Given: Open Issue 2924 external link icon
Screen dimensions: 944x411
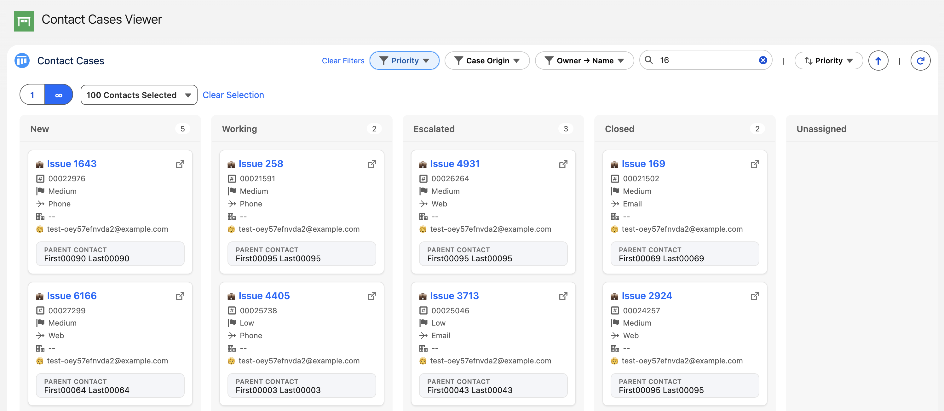Looking at the screenshot, I should (755, 296).
